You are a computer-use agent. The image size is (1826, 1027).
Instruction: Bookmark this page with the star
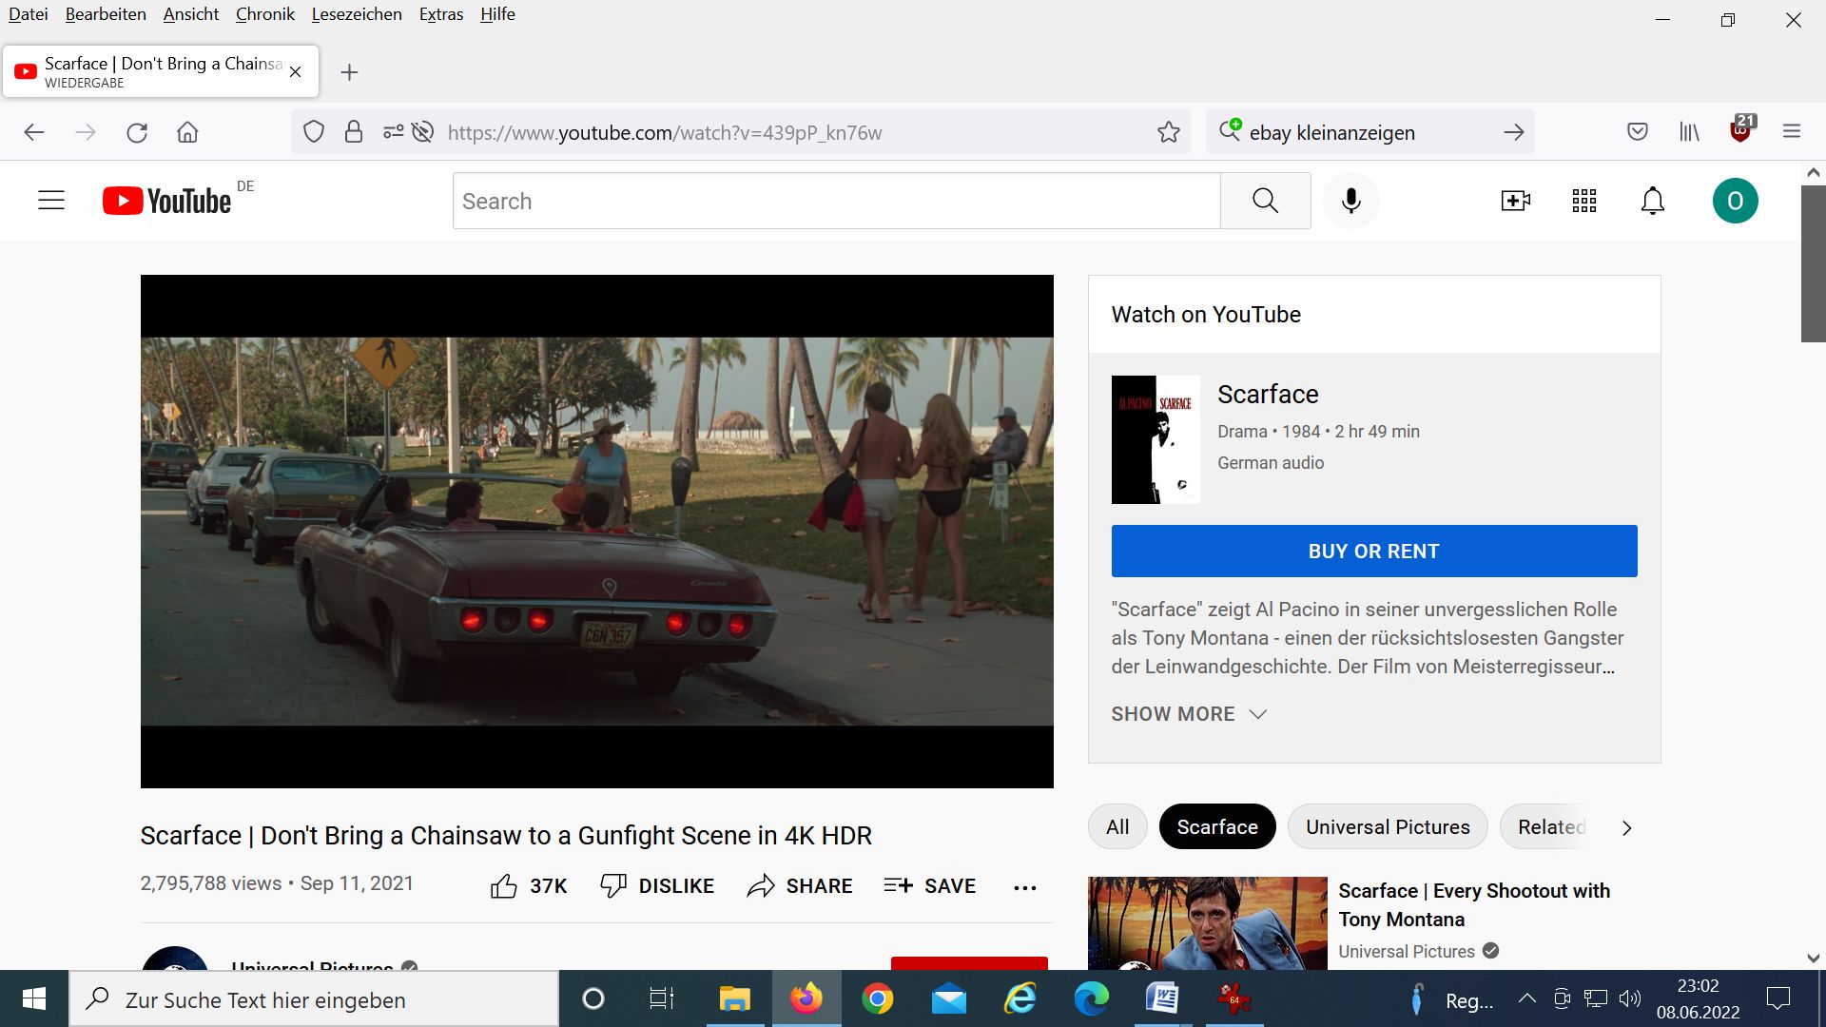point(1169,132)
